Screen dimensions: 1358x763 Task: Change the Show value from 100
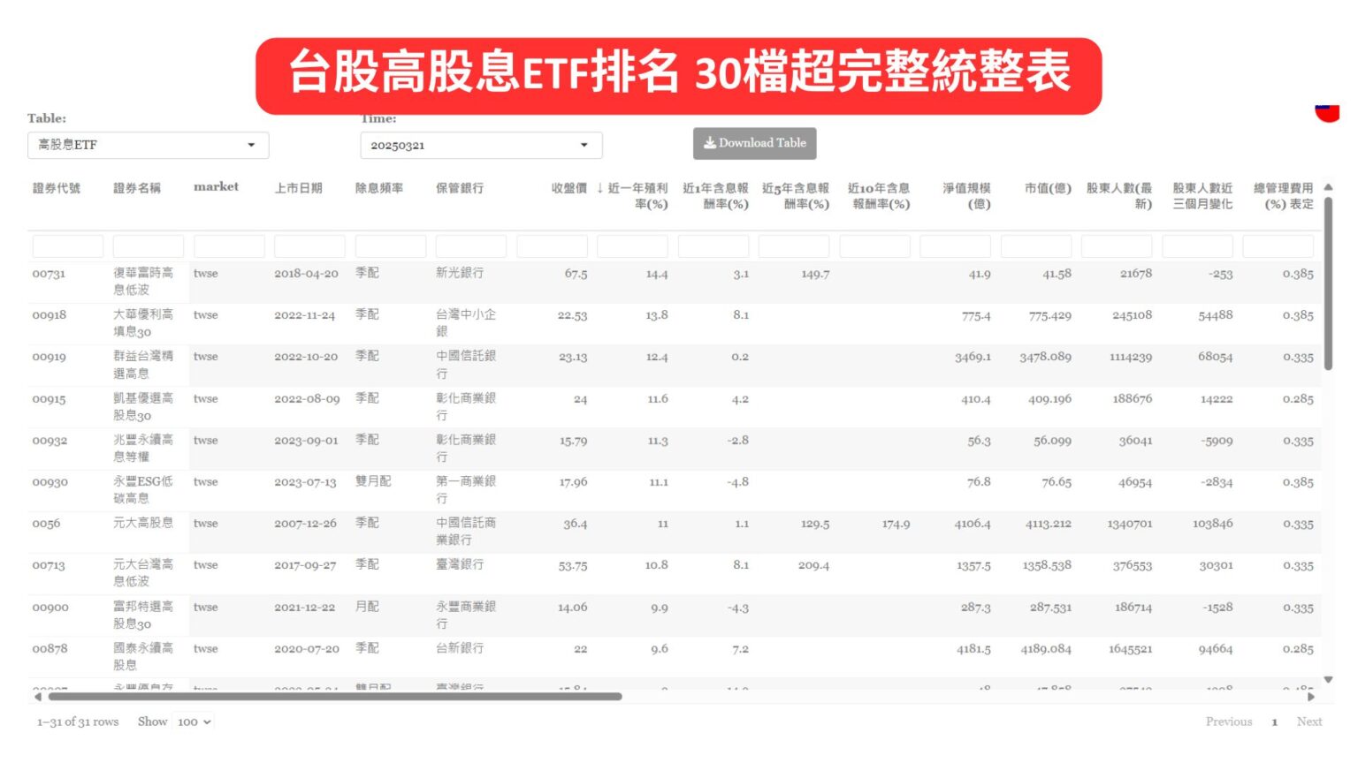point(190,721)
